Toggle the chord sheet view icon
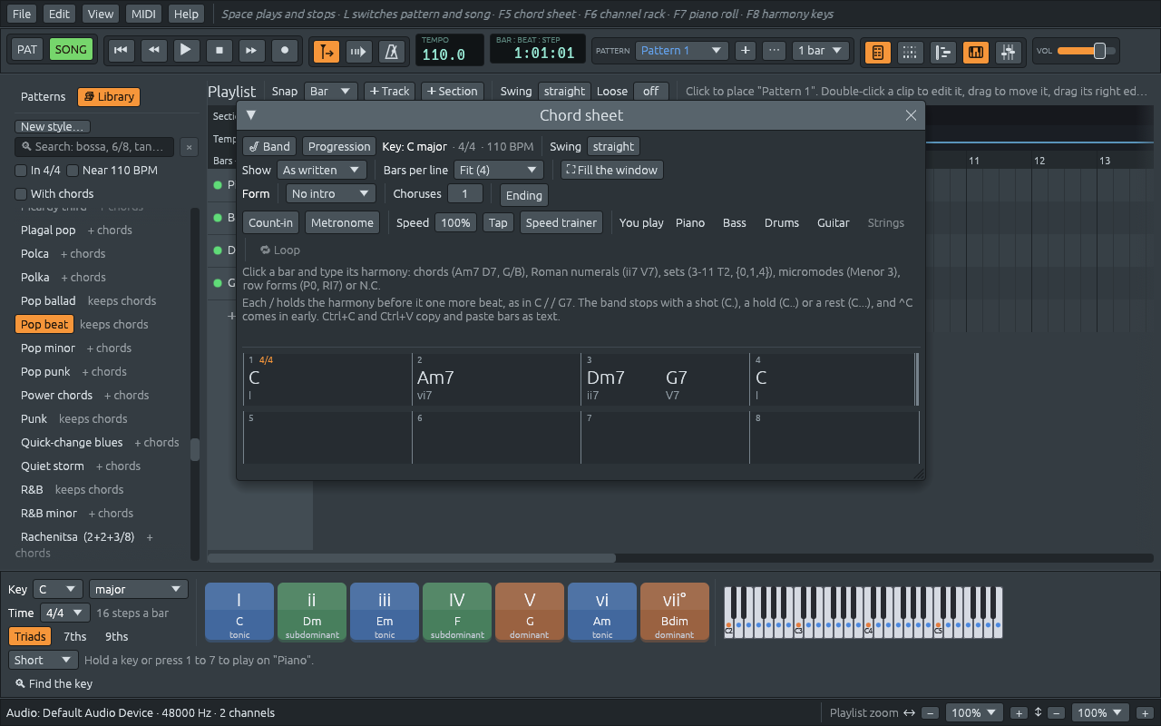Image resolution: width=1161 pixels, height=726 pixels. click(x=877, y=52)
